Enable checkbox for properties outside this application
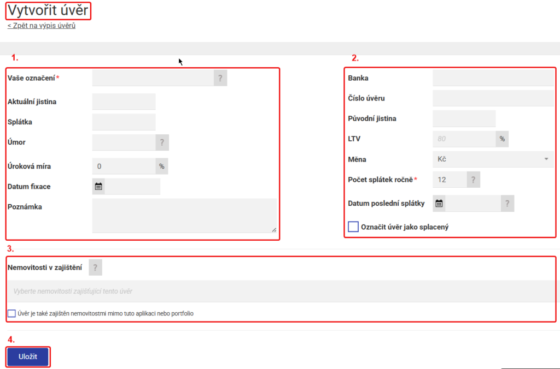Screen dimensions: 560x369 (x=11, y=313)
